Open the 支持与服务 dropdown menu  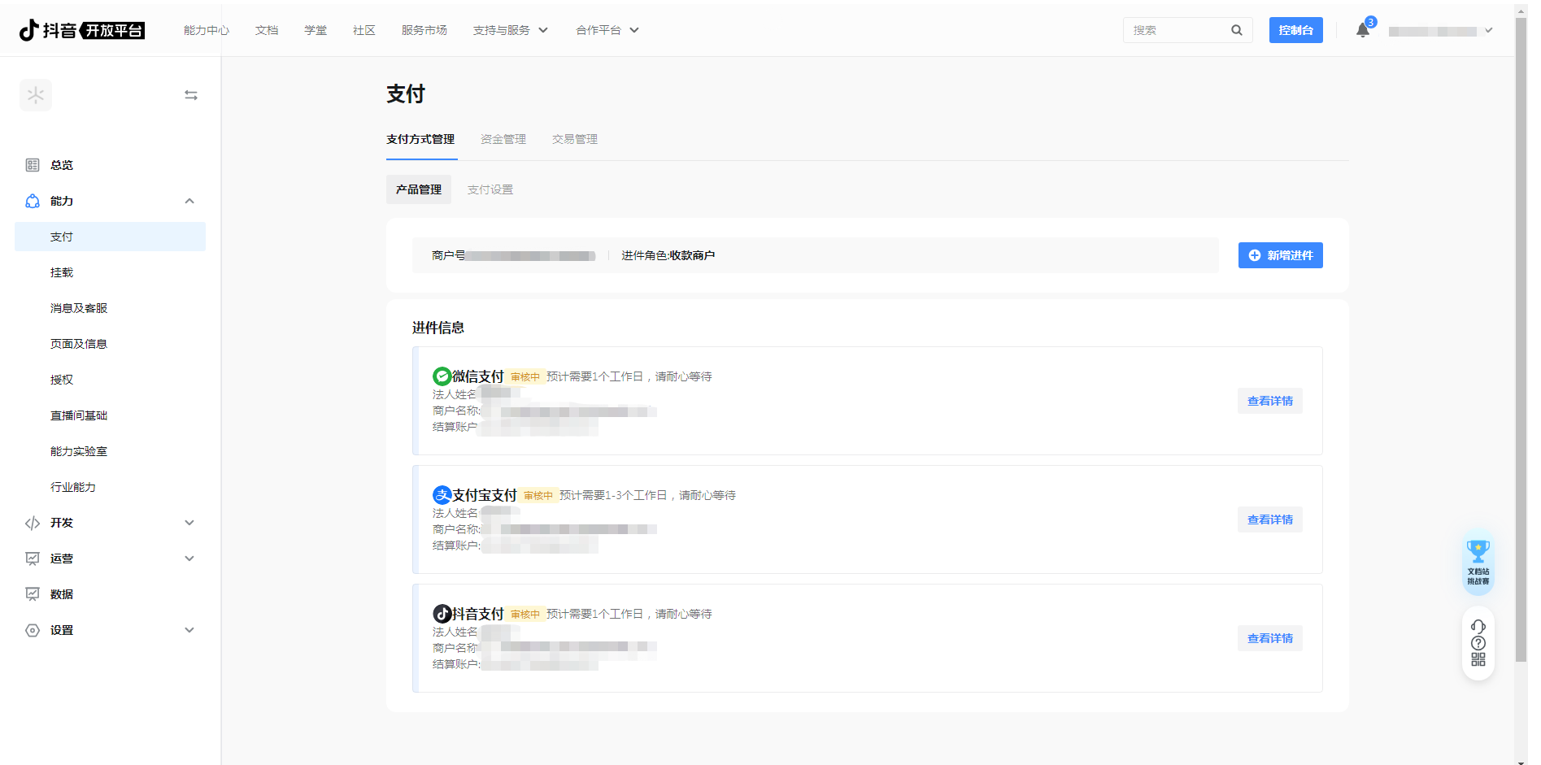click(510, 30)
